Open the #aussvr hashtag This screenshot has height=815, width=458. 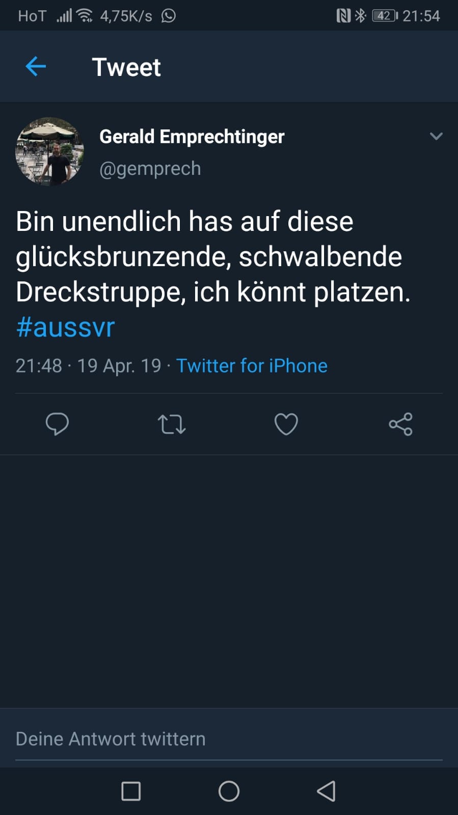[65, 327]
